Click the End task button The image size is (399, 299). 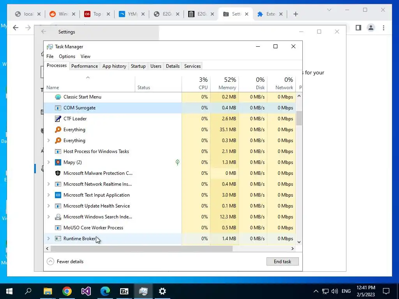tap(282, 261)
